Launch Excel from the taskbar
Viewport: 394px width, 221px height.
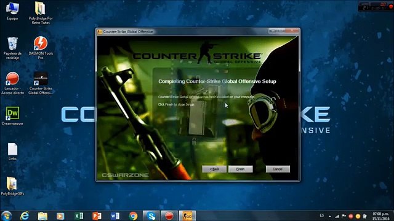(79, 215)
